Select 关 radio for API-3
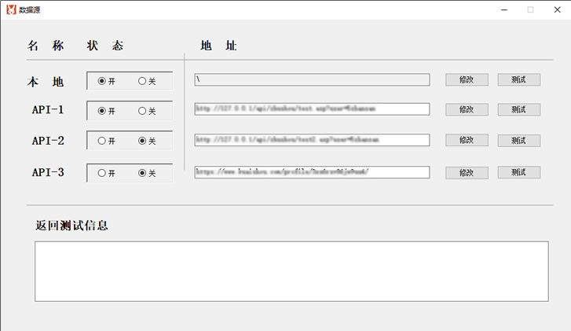The height and width of the screenshot is (331, 571). (x=142, y=173)
